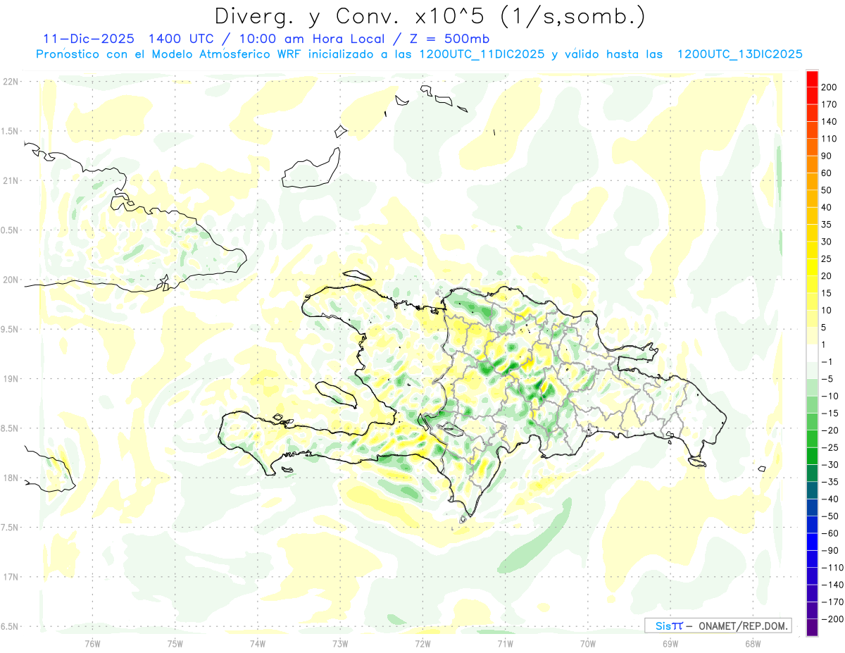The width and height of the screenshot is (845, 653).
Task: Click the -5 value on color scale
Action: pos(827,379)
